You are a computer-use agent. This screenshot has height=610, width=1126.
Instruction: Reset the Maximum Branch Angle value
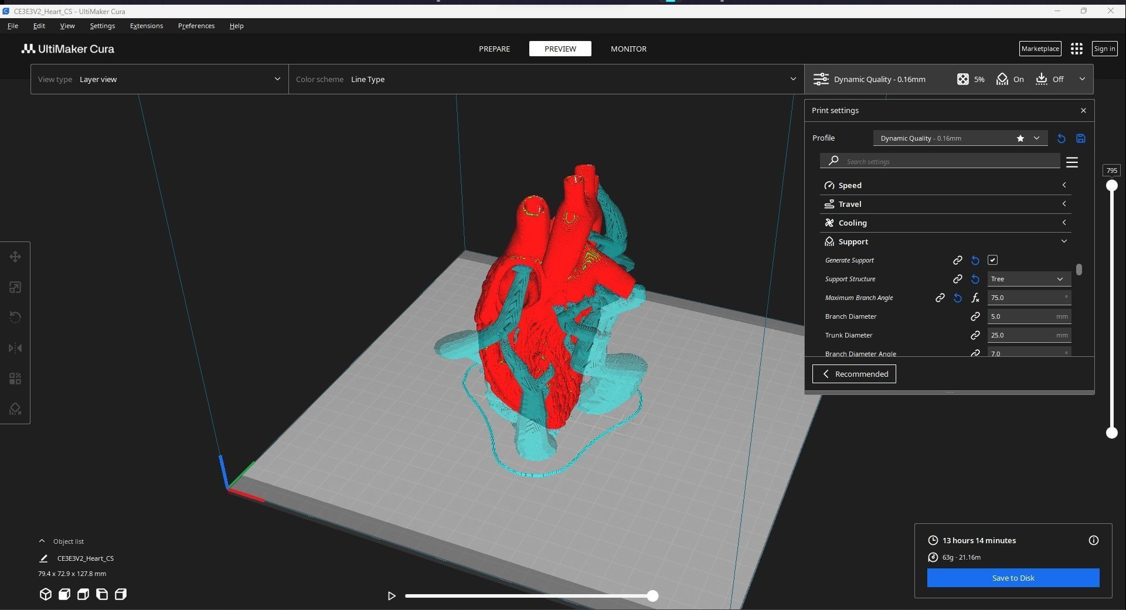click(x=958, y=298)
